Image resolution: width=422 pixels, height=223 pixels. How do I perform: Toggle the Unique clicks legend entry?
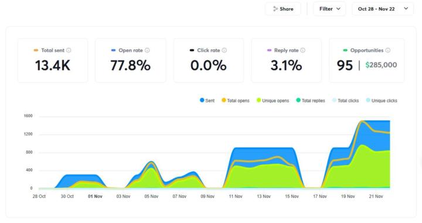click(x=382, y=100)
